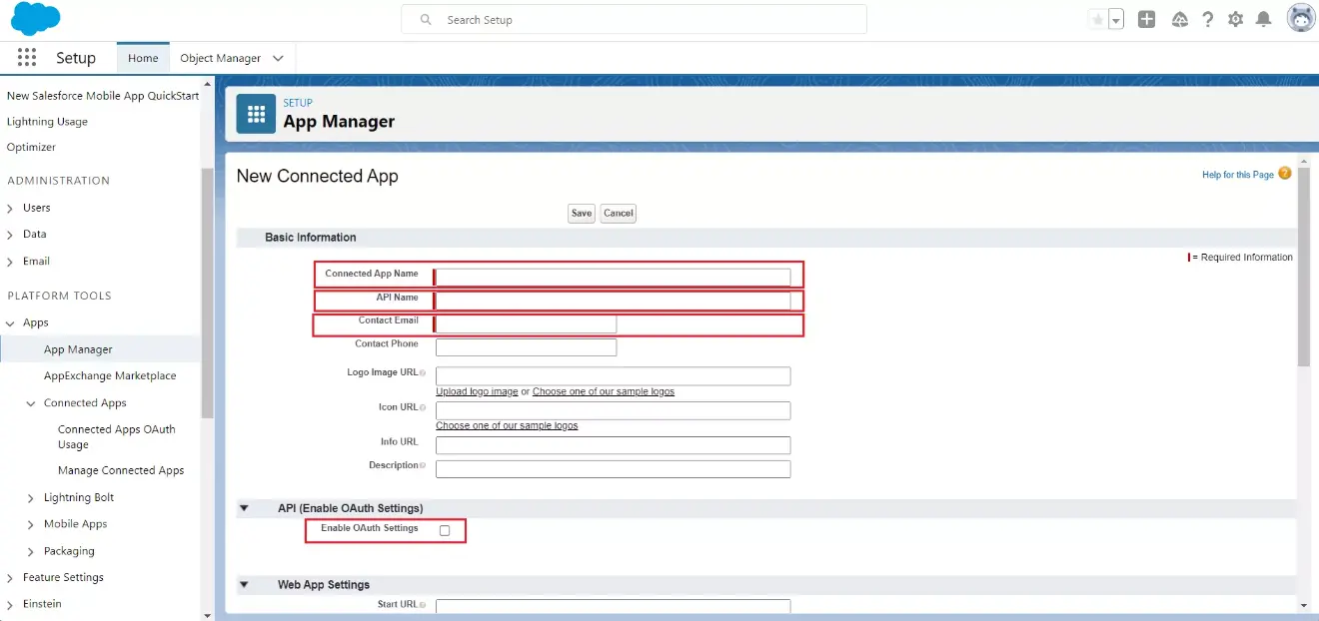Open the user profile avatar
1319x621 pixels.
(1301, 19)
